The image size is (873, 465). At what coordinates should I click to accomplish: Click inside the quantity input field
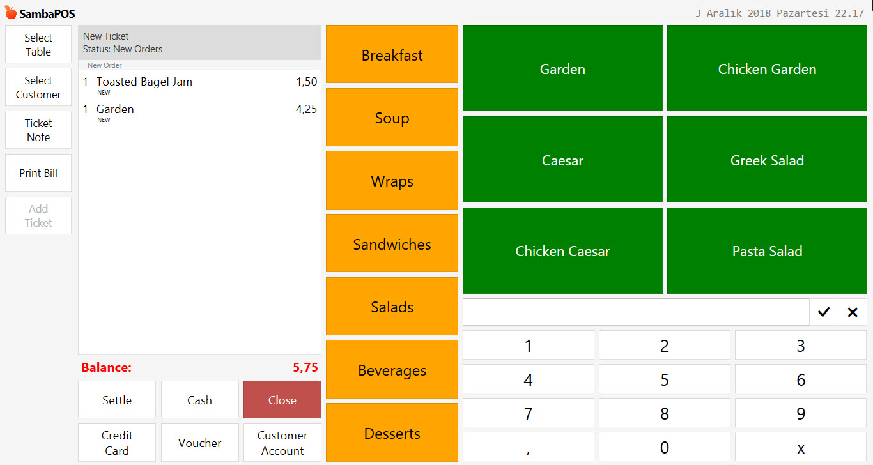point(636,312)
